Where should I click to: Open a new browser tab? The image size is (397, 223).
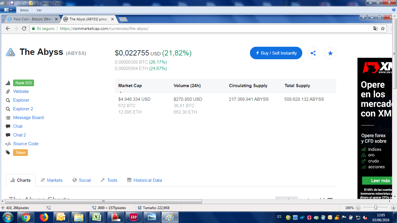click(123, 19)
